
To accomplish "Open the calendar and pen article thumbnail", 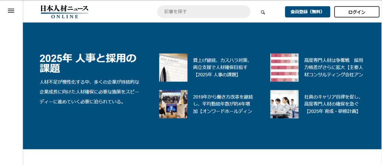I will (173, 67).
